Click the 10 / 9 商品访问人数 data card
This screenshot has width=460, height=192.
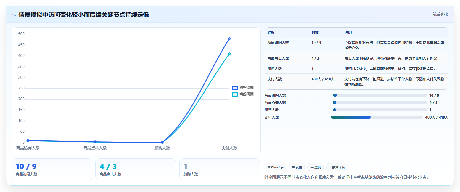pyautogui.click(x=52, y=169)
